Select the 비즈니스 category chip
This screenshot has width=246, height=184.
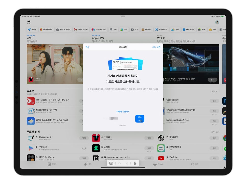146,30
